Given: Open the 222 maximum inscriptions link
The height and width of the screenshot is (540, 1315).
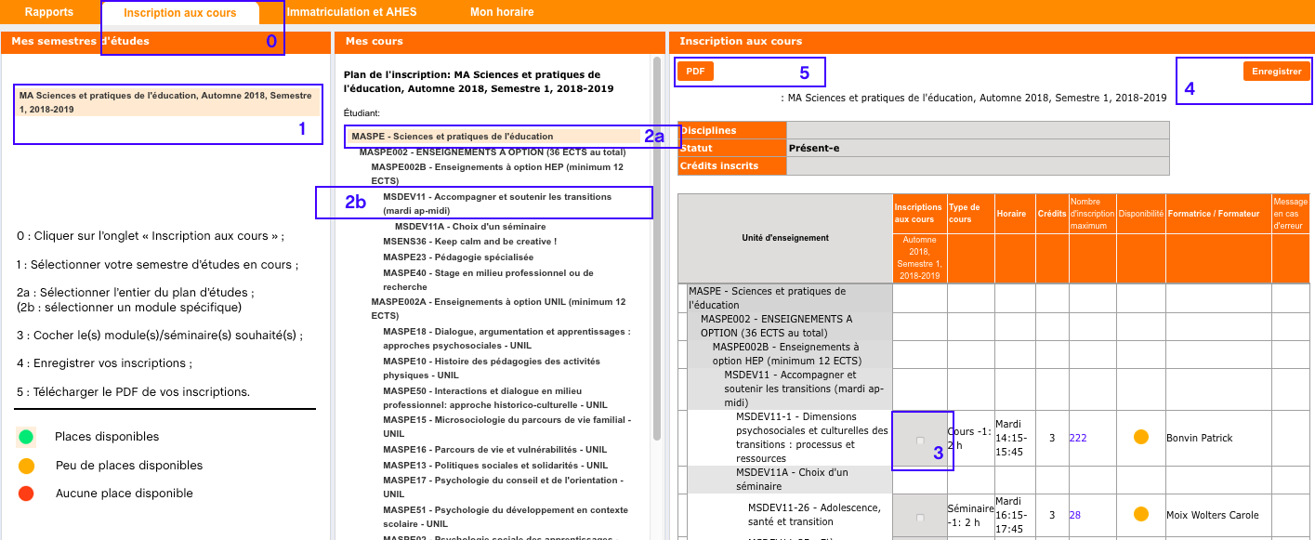Looking at the screenshot, I should click(x=1078, y=438).
